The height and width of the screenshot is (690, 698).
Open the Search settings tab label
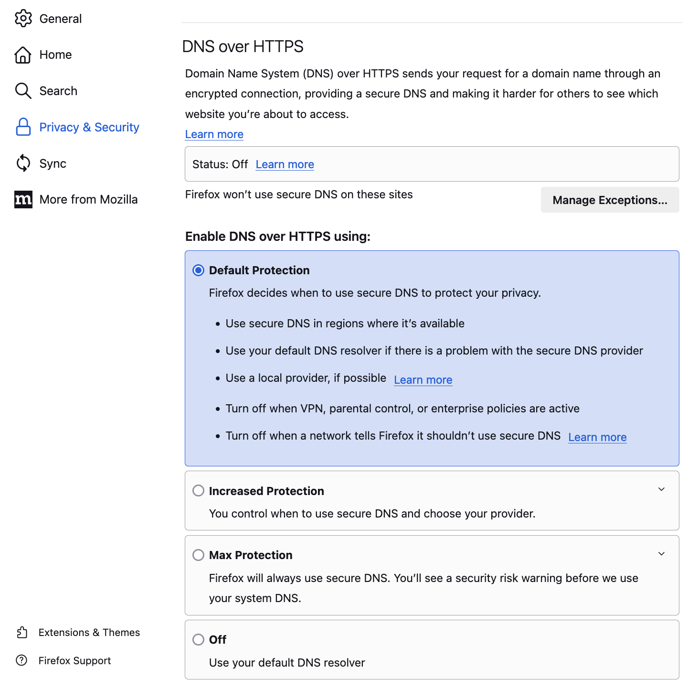point(58,91)
